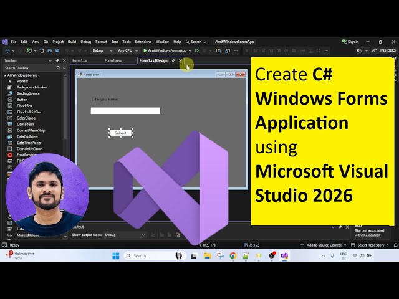Viewport: 399px width, 299px height.
Task: Select the Form1.cs [Design] tab
Action: 154,60
